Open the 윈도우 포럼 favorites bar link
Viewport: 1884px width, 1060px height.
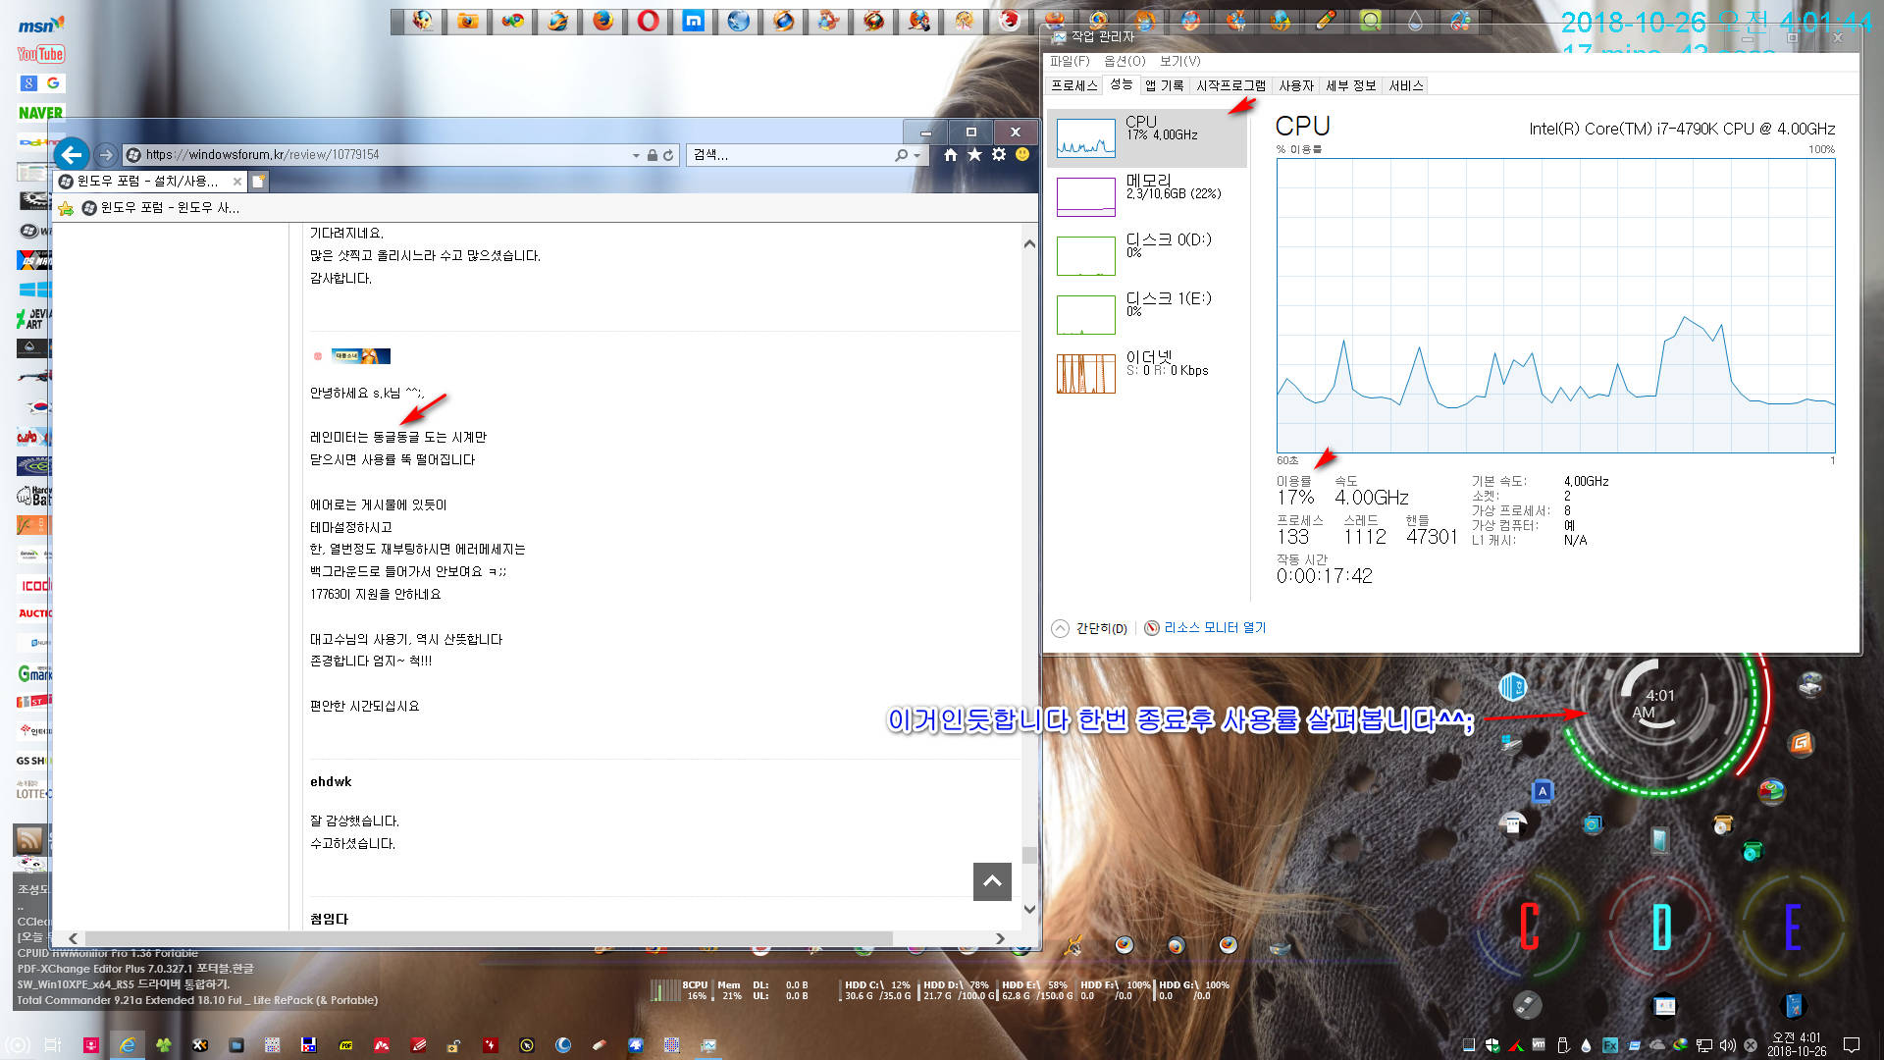click(161, 208)
